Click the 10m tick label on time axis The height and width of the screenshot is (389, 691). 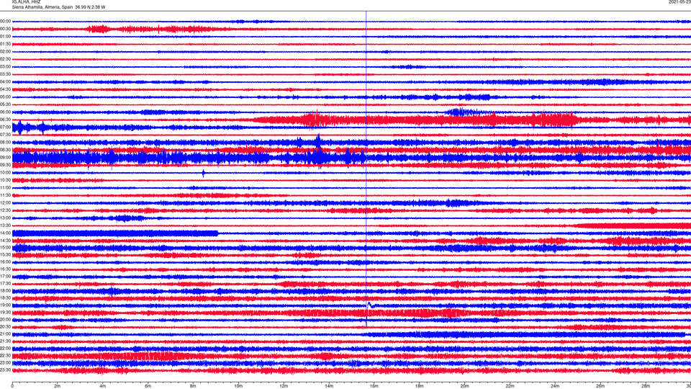[x=238, y=386]
